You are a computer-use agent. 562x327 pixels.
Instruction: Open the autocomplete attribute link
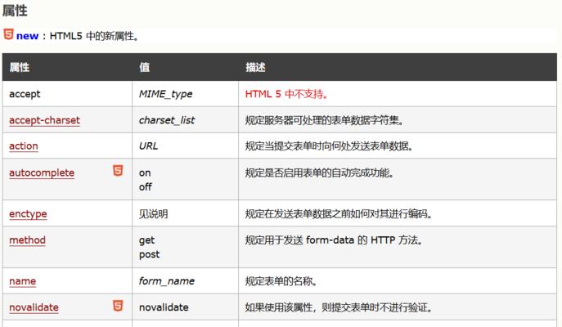click(x=42, y=172)
